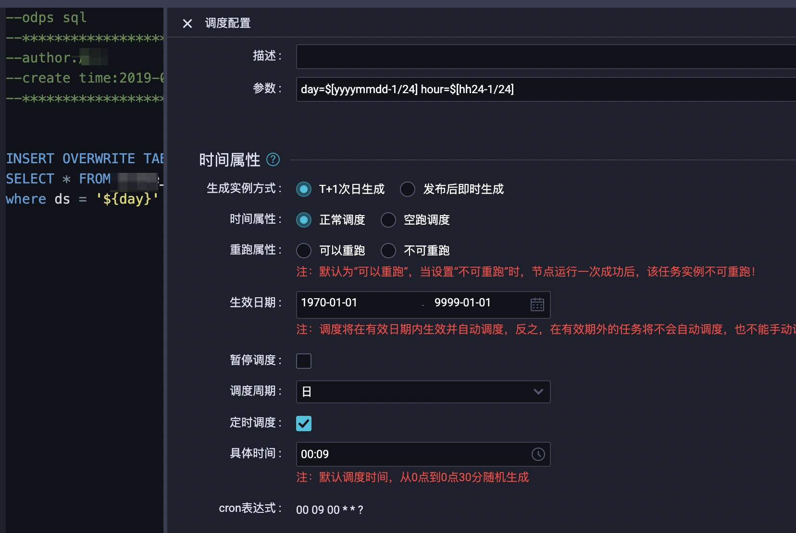Image resolution: width=796 pixels, height=533 pixels.
Task: Open the clock icon in 具体时间 field
Action: [538, 454]
